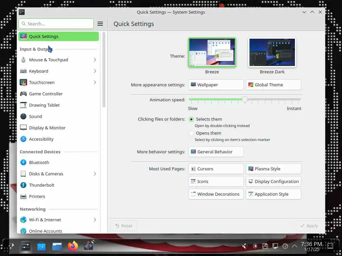Open Accessibility settings icon
Screen dimensions: 342x256
23,139
